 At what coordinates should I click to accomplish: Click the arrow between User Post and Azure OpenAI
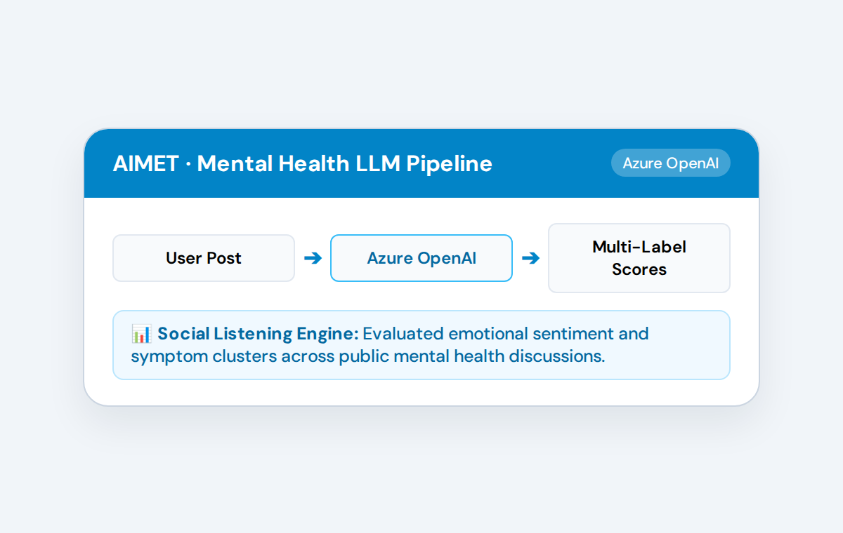[313, 258]
